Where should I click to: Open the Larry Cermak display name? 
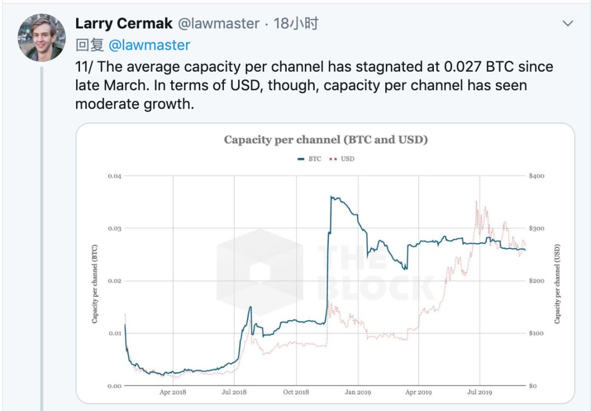click(124, 24)
